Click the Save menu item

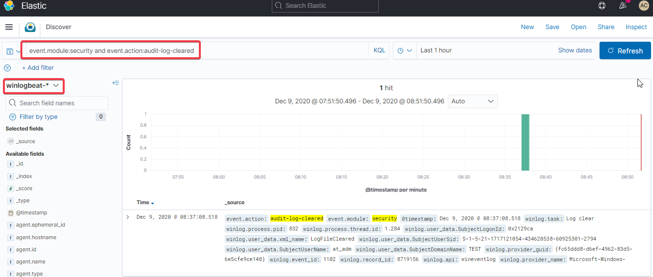click(552, 27)
